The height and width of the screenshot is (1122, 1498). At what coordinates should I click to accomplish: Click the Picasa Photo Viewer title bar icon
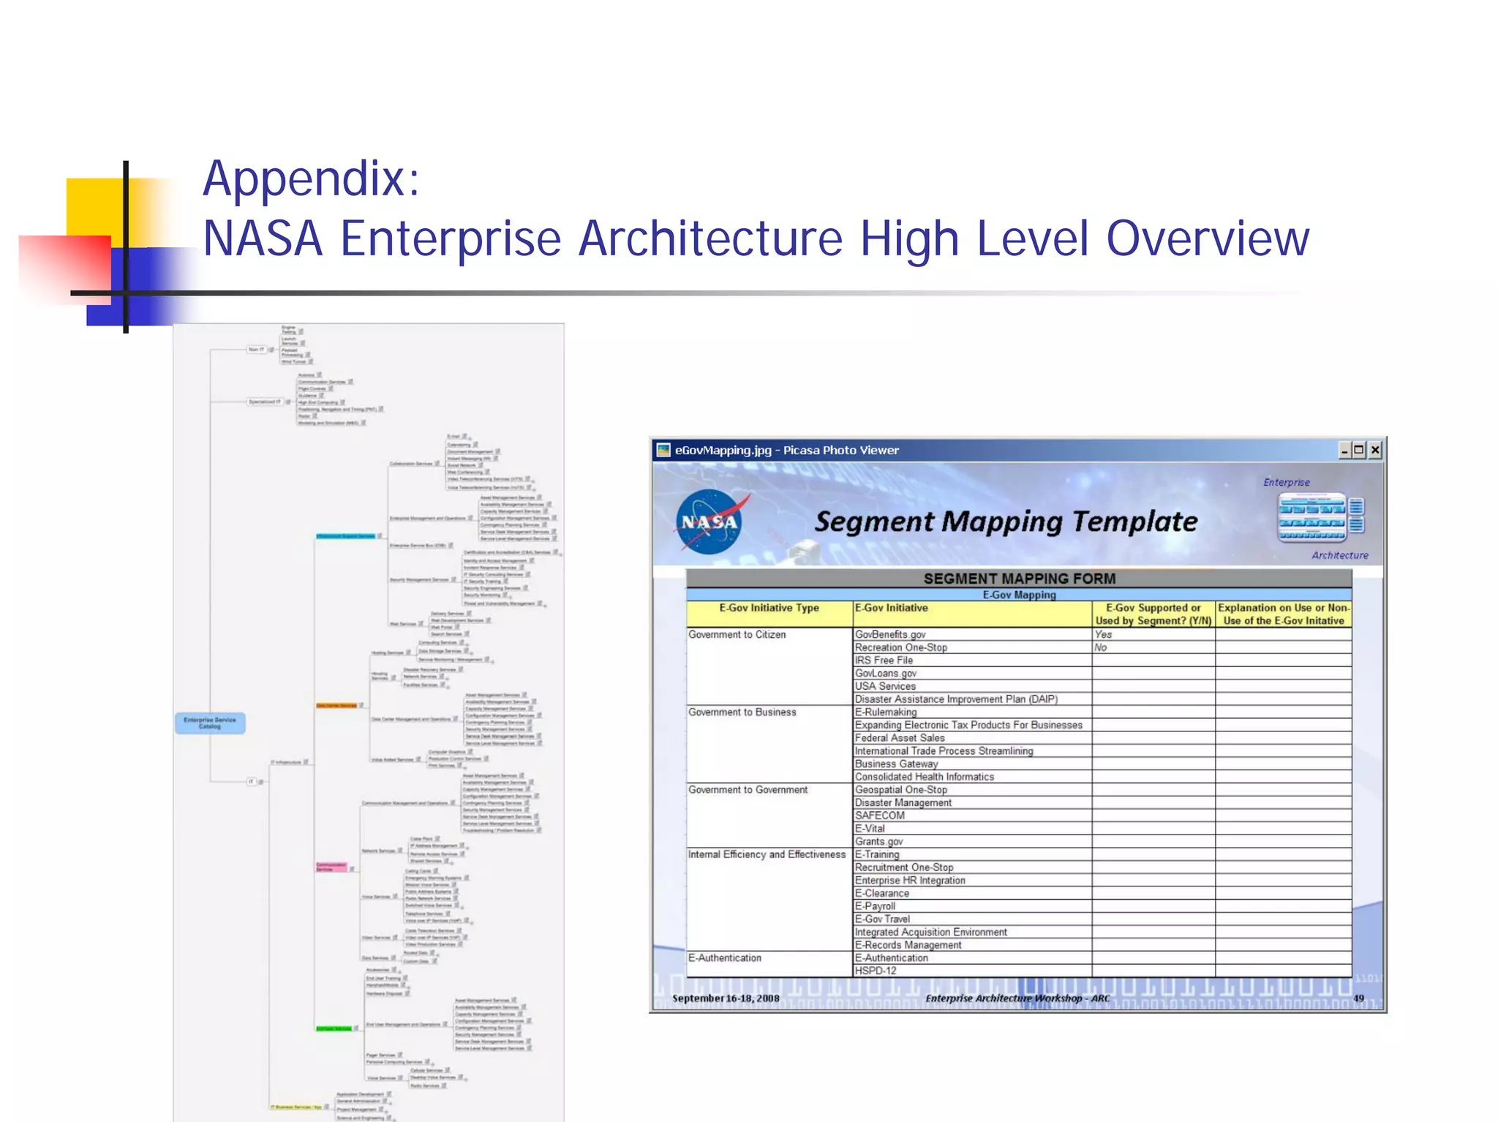coord(663,450)
